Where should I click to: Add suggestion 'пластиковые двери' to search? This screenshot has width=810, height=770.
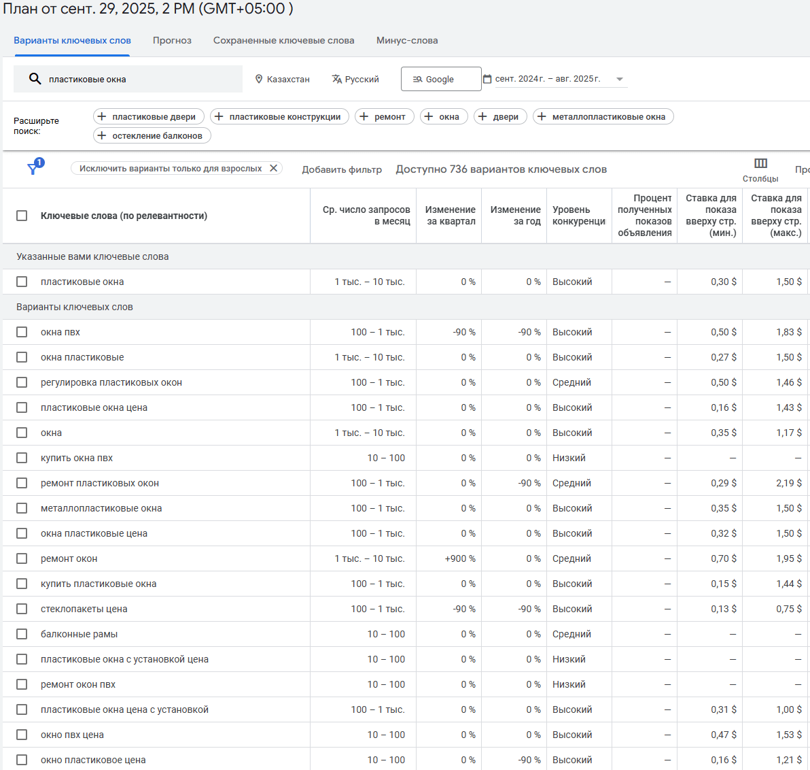tap(149, 116)
